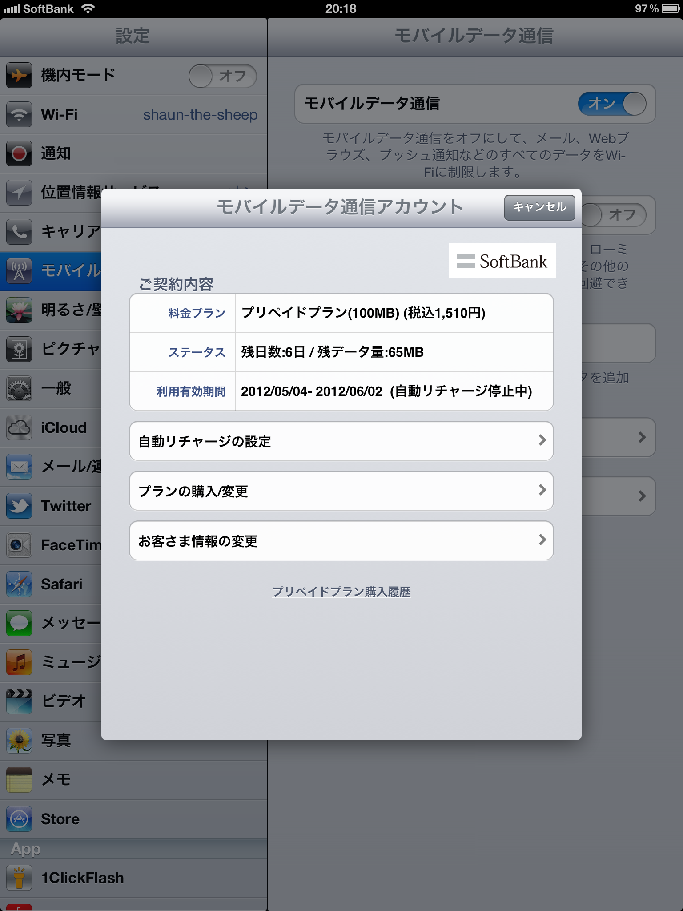
Task: Expand お客さま情報の変更 row
Action: (x=341, y=540)
